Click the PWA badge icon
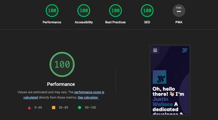218x120 pixels. (x=179, y=11)
